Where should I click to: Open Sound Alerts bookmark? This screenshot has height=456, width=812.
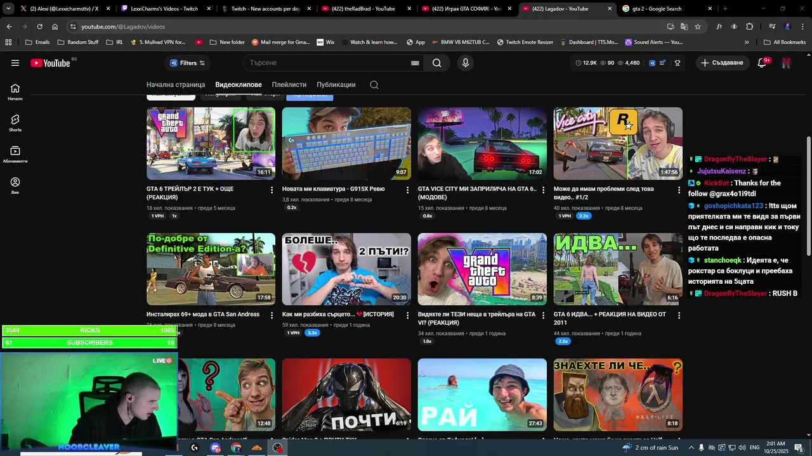coord(654,42)
